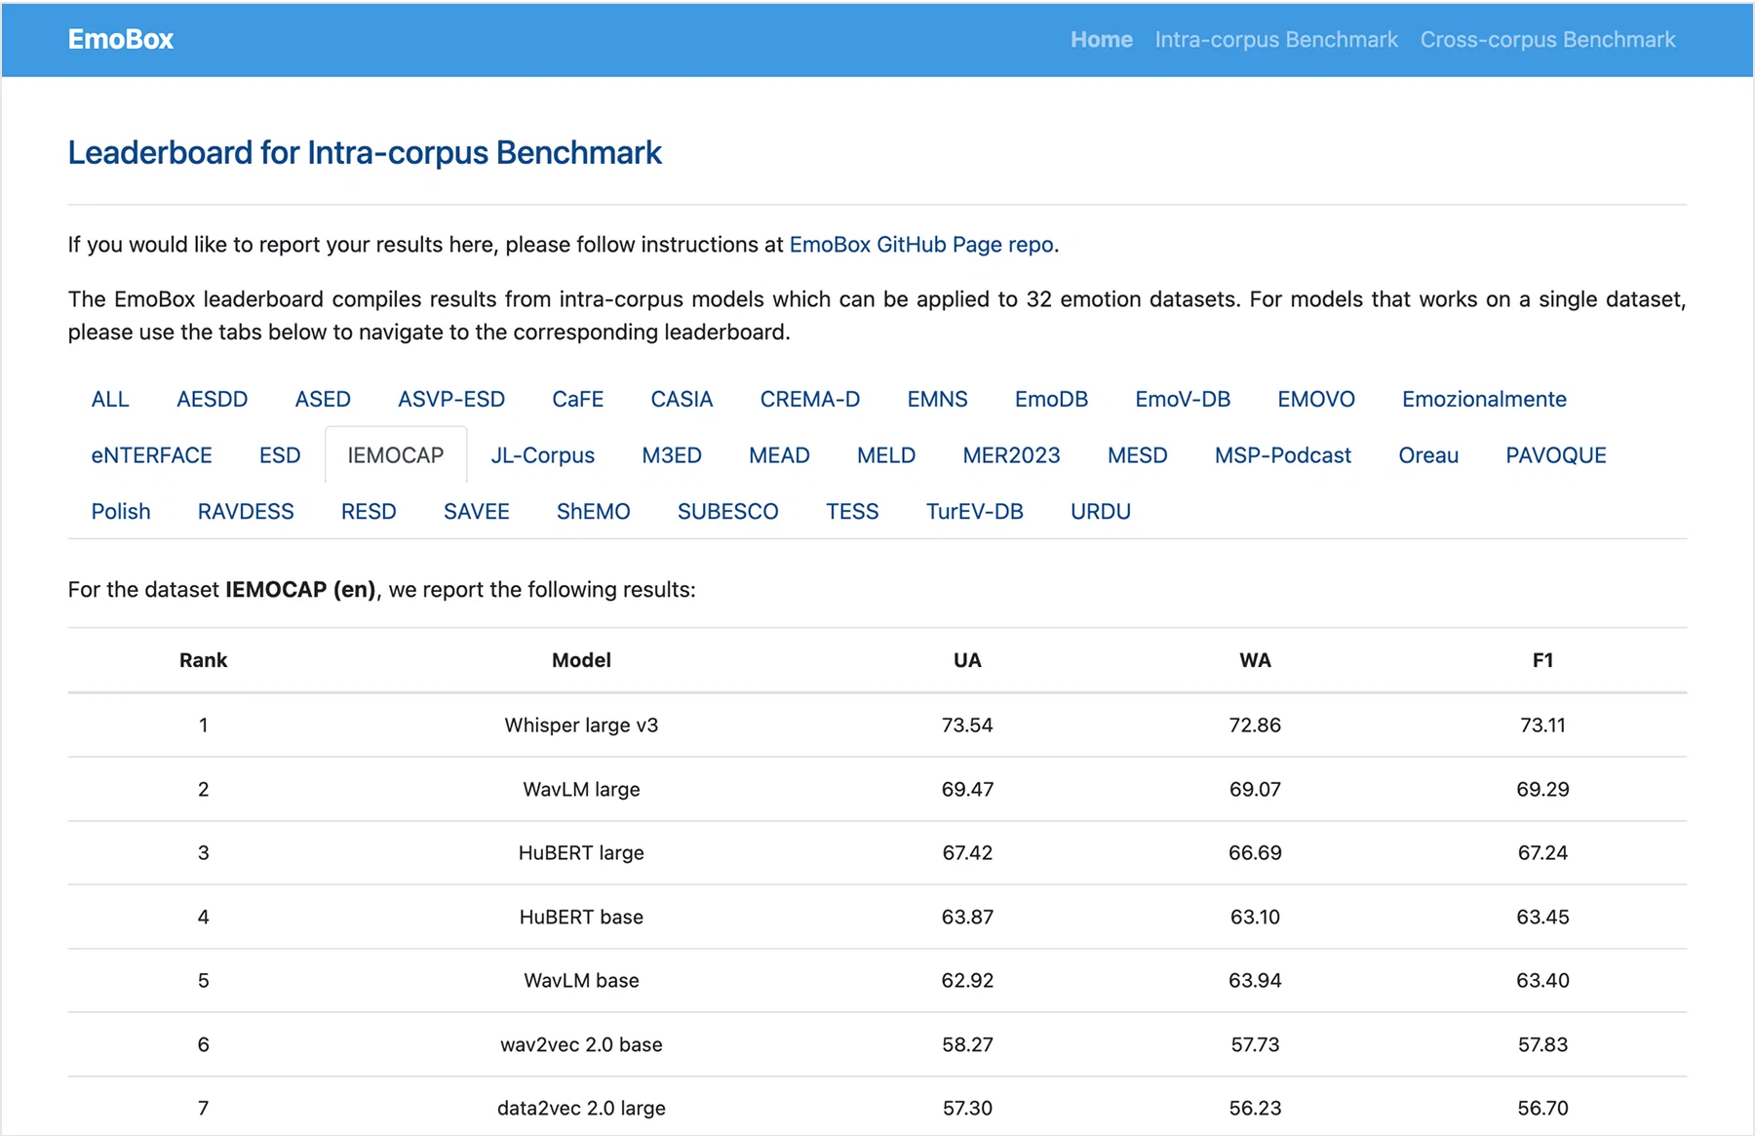Click the HuBERT large model cell
The width and height of the screenshot is (1755, 1136).
coord(581,853)
